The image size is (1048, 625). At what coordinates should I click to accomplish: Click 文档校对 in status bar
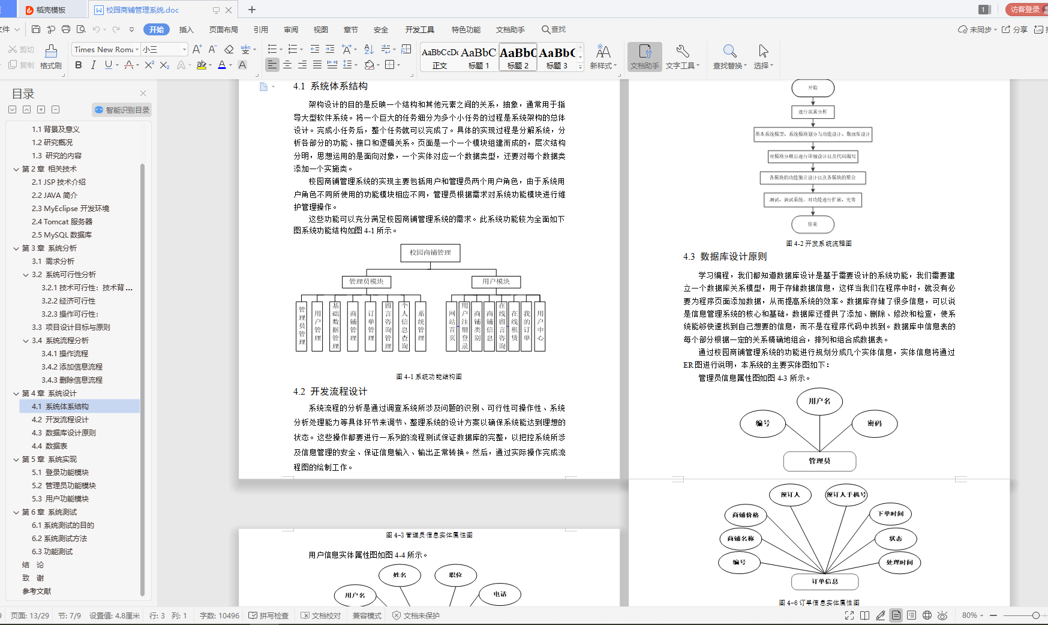point(321,615)
